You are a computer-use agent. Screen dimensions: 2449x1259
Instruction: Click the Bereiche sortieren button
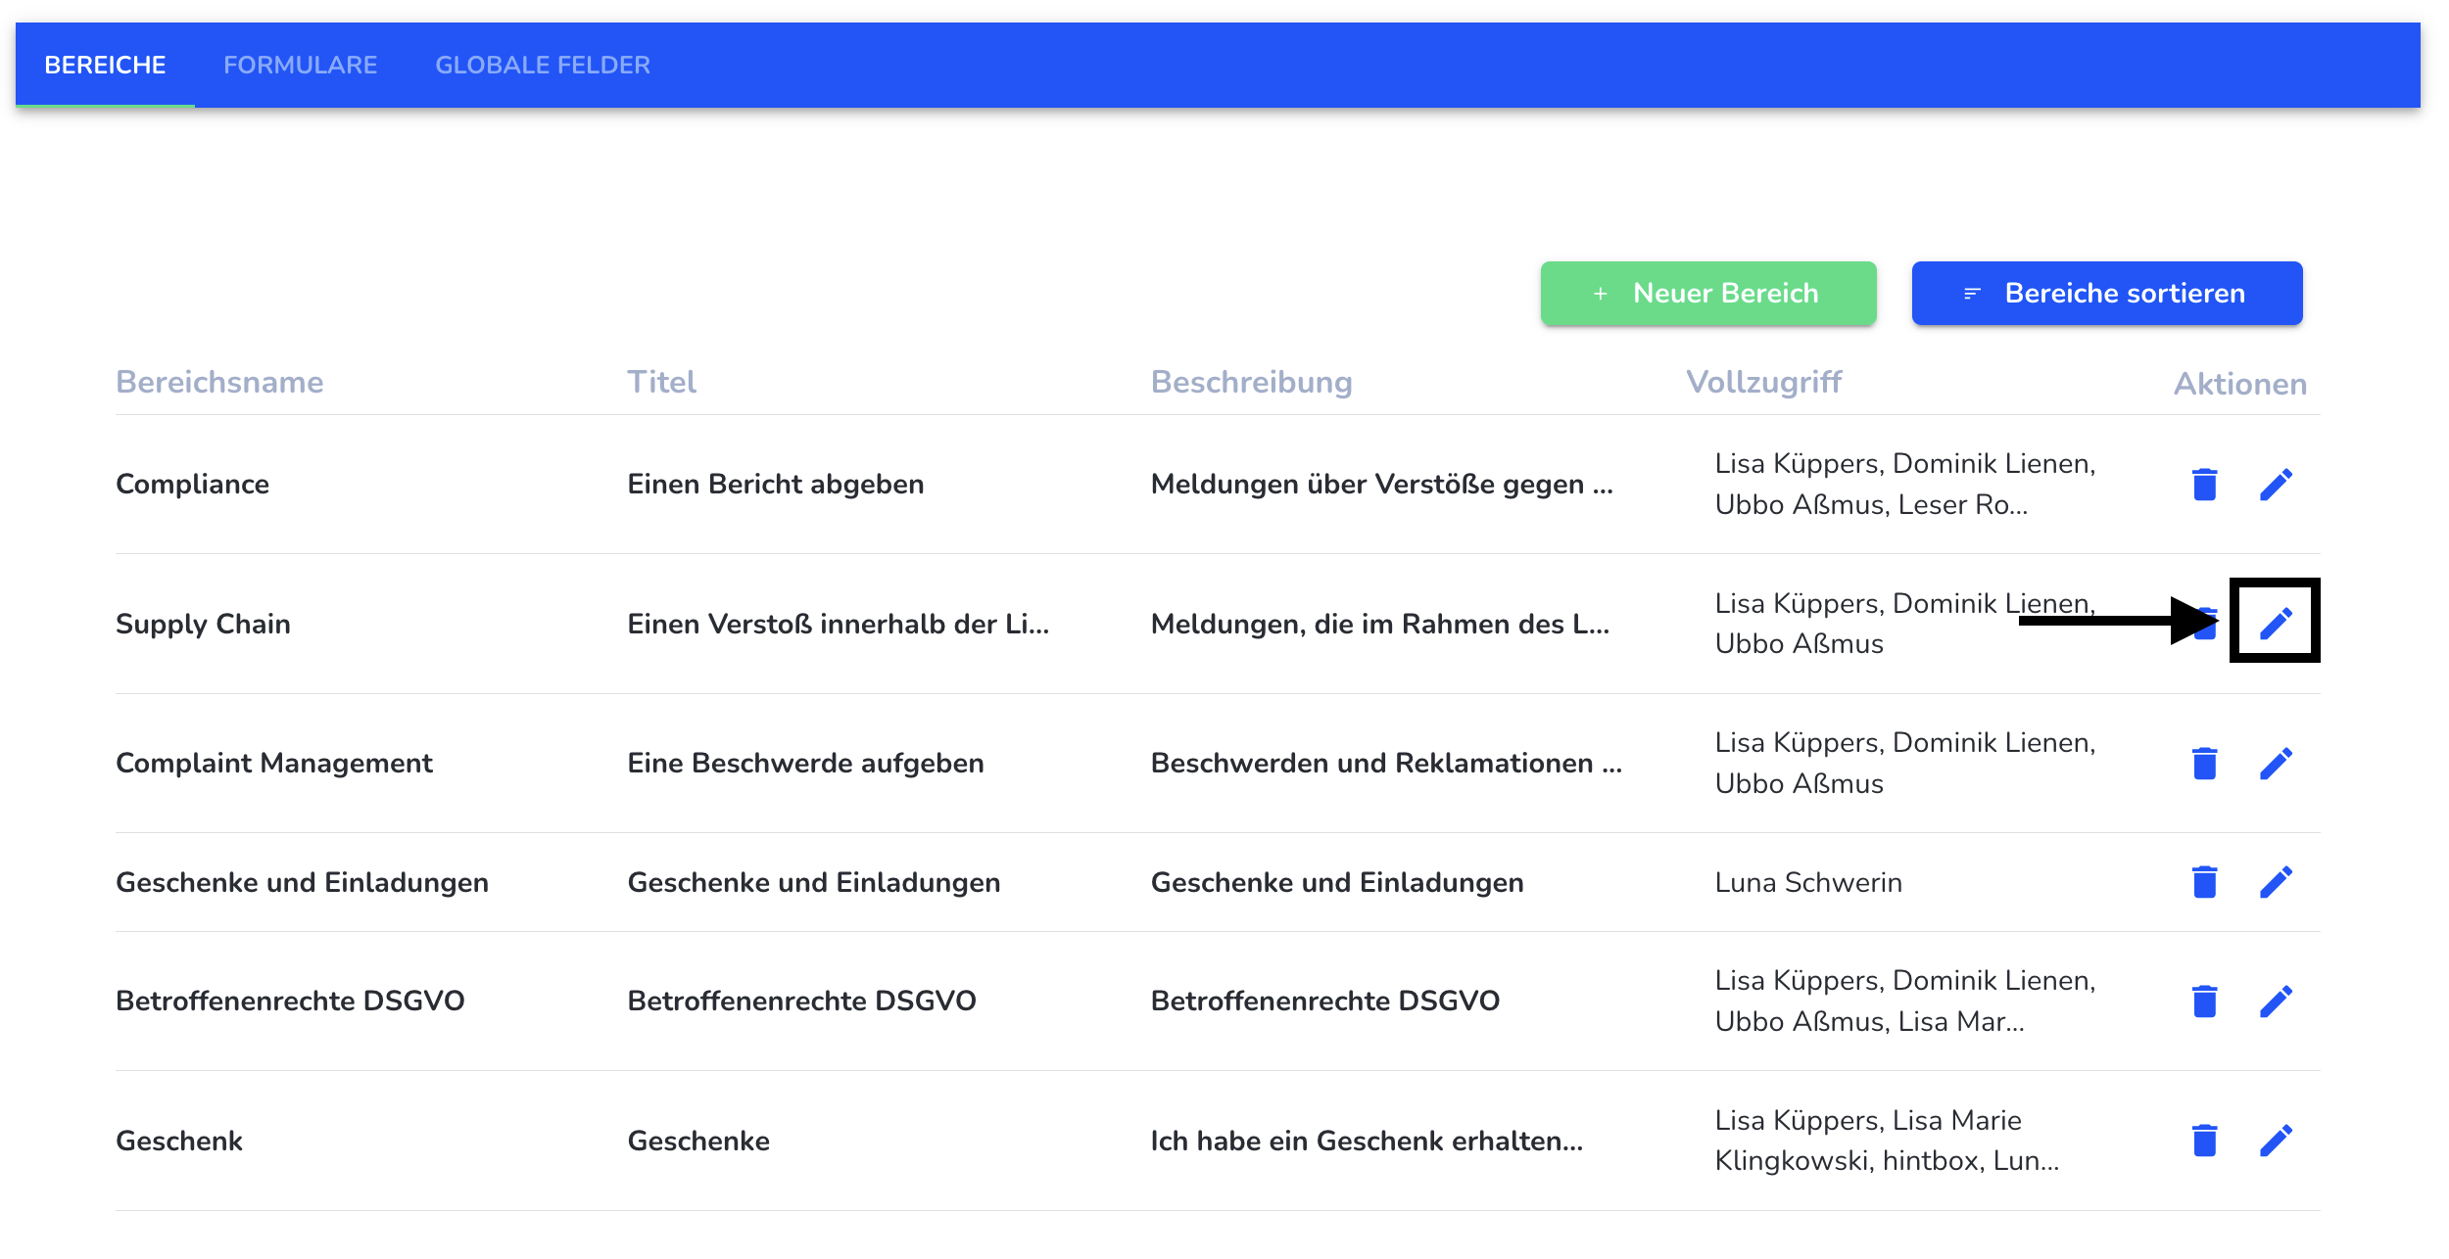click(x=2107, y=293)
